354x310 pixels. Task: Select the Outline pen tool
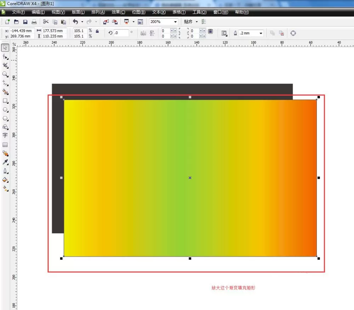5,171
